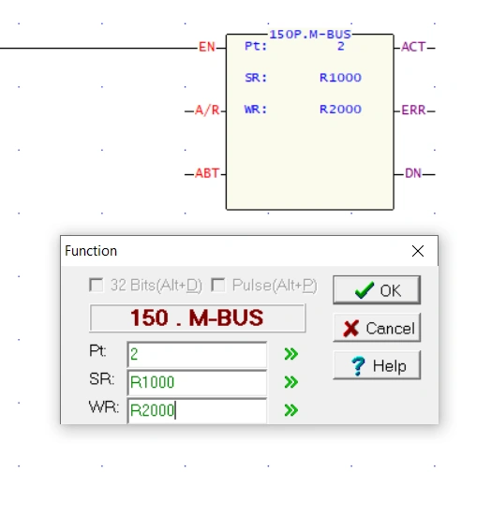Click the green double arrow beside SR
Screen dimensions: 491x516
point(291,382)
